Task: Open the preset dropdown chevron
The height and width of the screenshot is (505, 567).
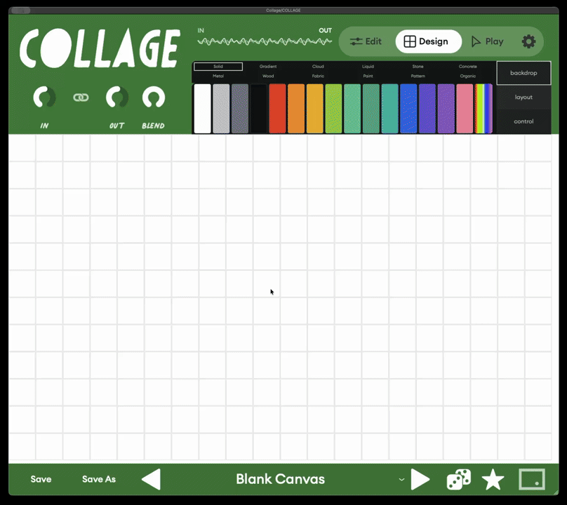Action: tap(401, 480)
